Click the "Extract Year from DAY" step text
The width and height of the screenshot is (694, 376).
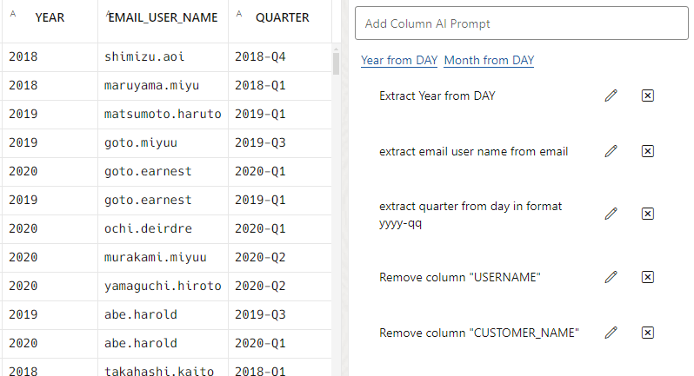[x=437, y=96]
